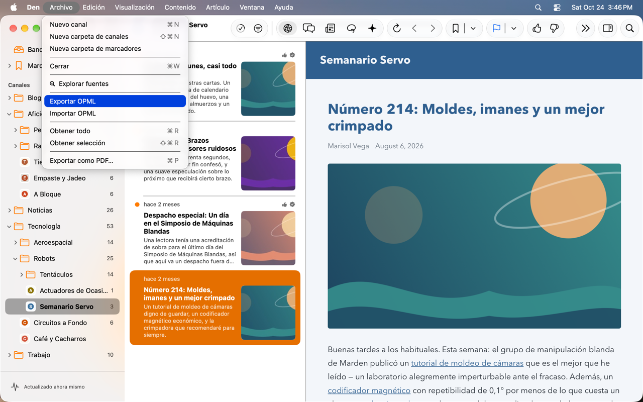Bookmark the article with the bookmark icon

click(456, 29)
